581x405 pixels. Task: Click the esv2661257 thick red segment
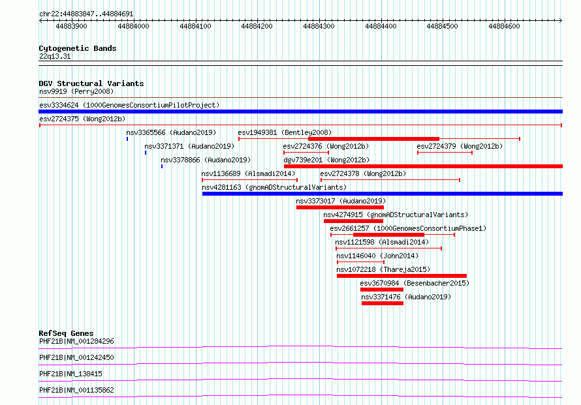[388, 235]
